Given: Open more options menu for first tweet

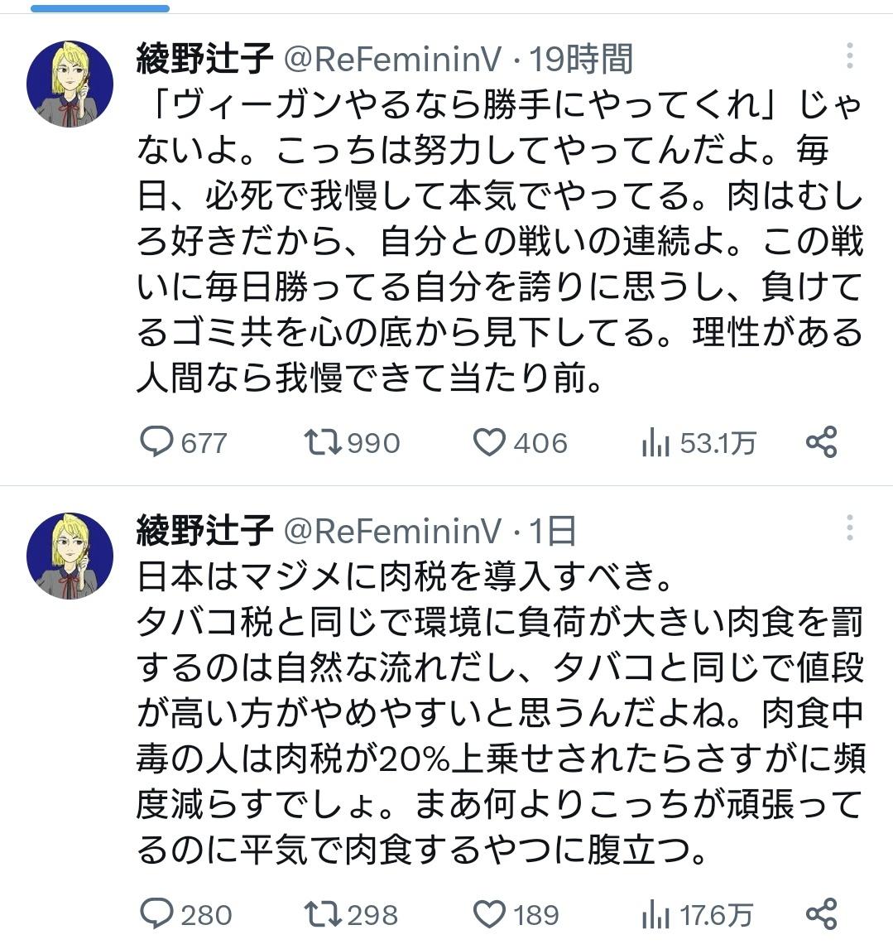Looking at the screenshot, I should pyautogui.click(x=849, y=56).
